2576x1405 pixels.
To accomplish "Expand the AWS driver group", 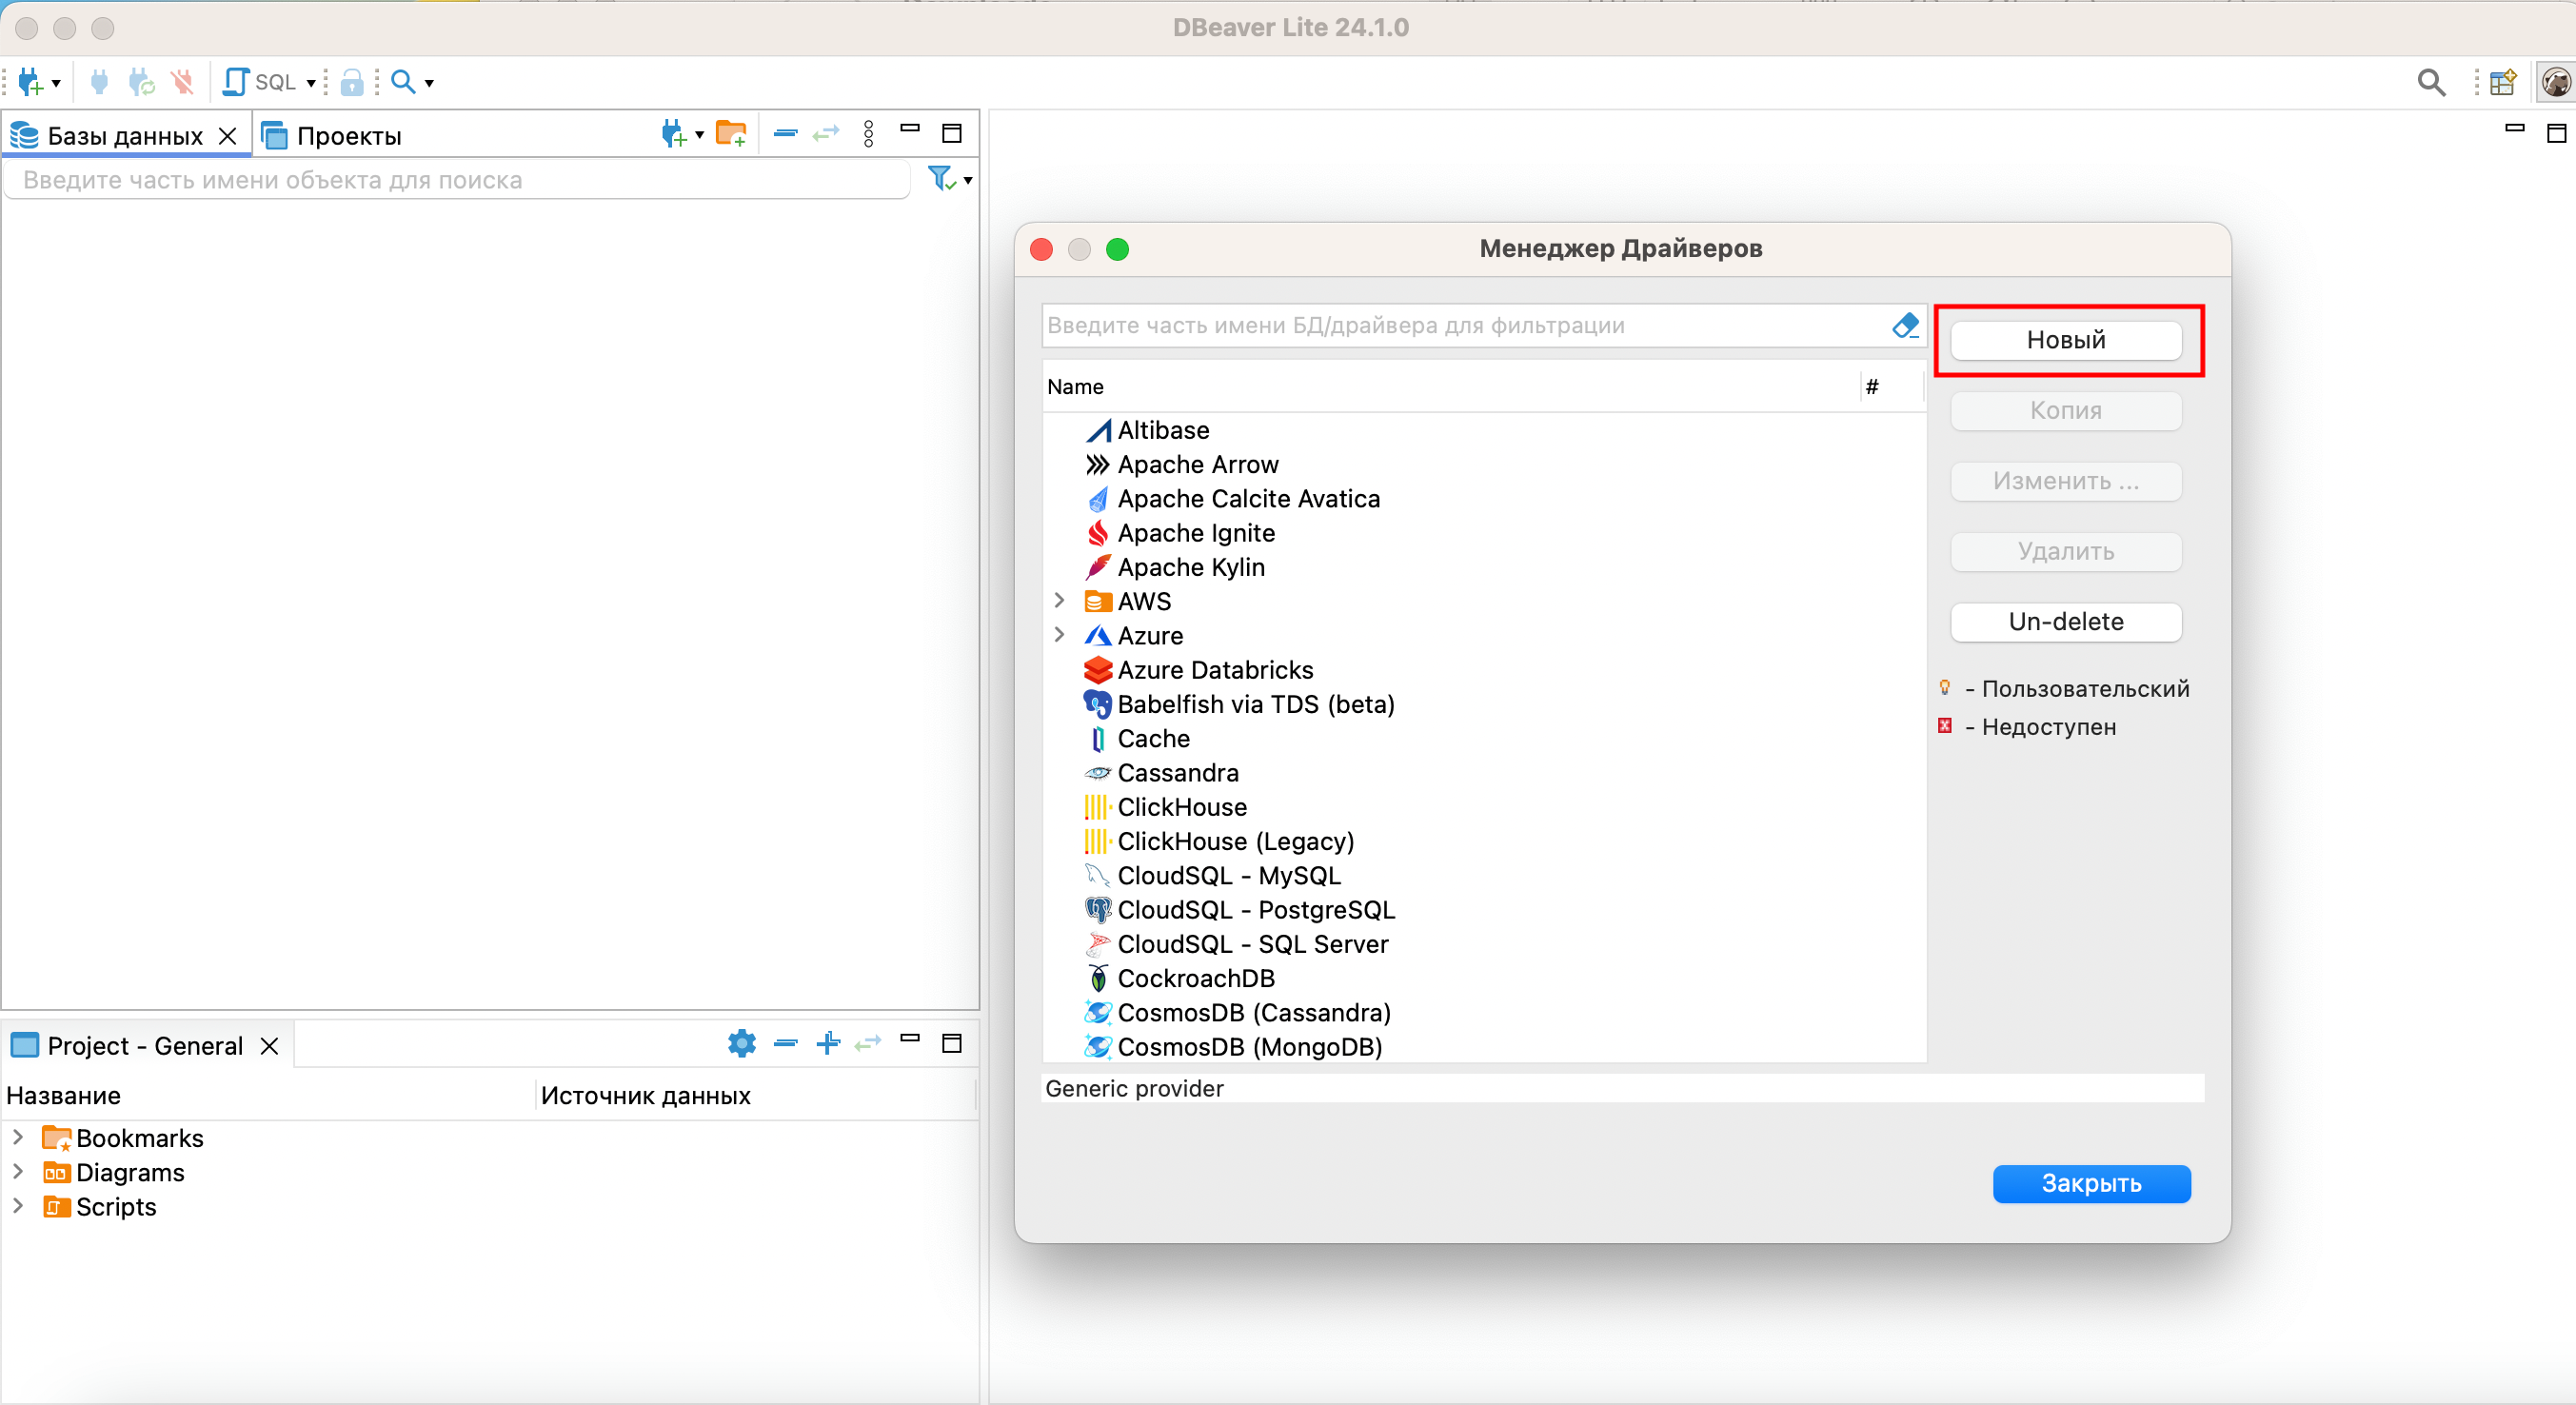I will point(1059,601).
